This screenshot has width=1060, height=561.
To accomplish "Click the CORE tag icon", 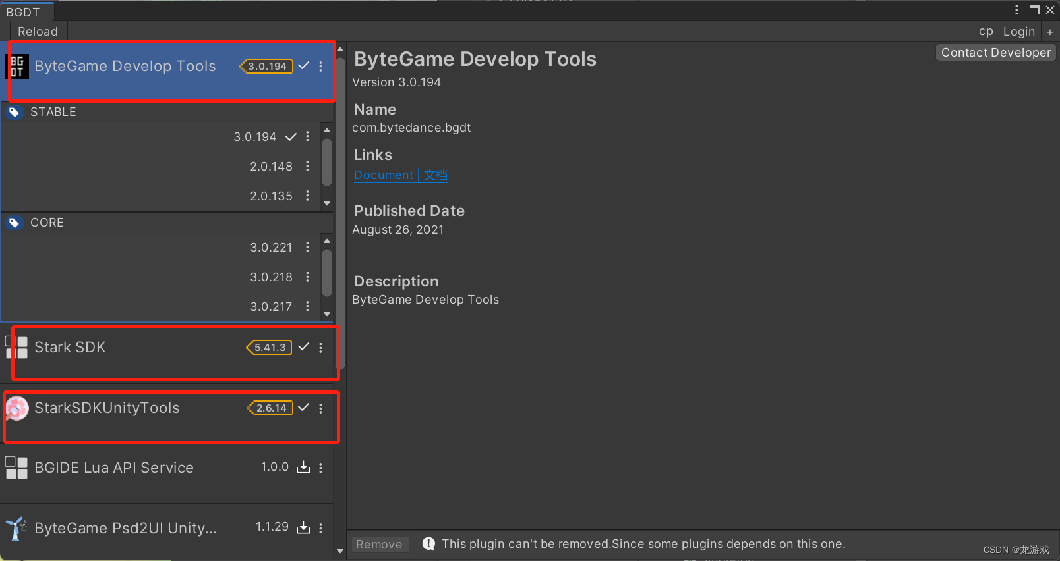I will point(14,223).
